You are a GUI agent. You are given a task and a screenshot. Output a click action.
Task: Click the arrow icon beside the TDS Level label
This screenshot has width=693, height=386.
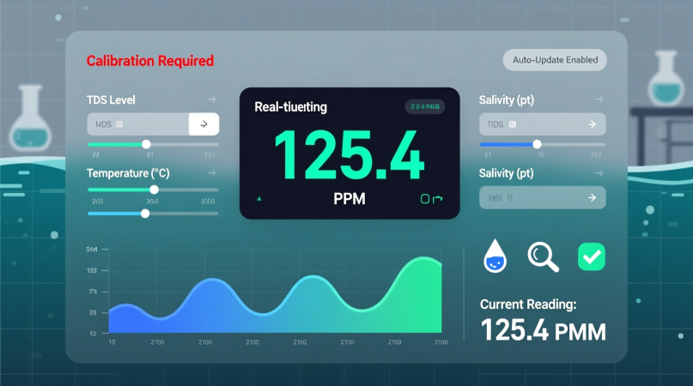tap(211, 100)
